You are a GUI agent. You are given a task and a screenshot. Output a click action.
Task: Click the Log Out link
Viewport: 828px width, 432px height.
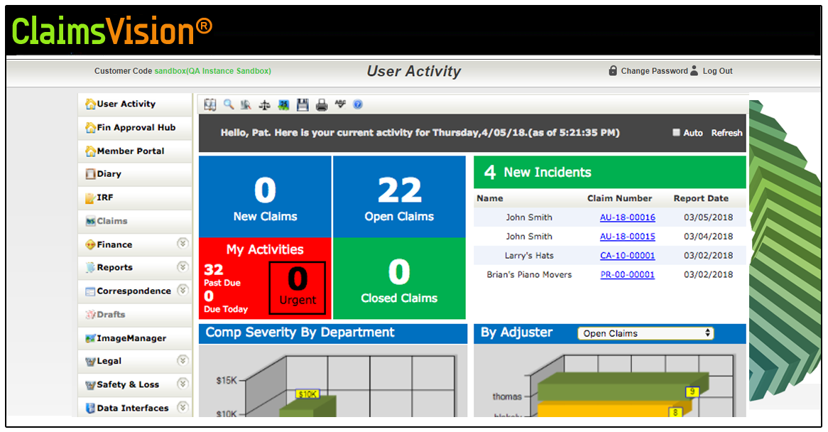tap(718, 71)
